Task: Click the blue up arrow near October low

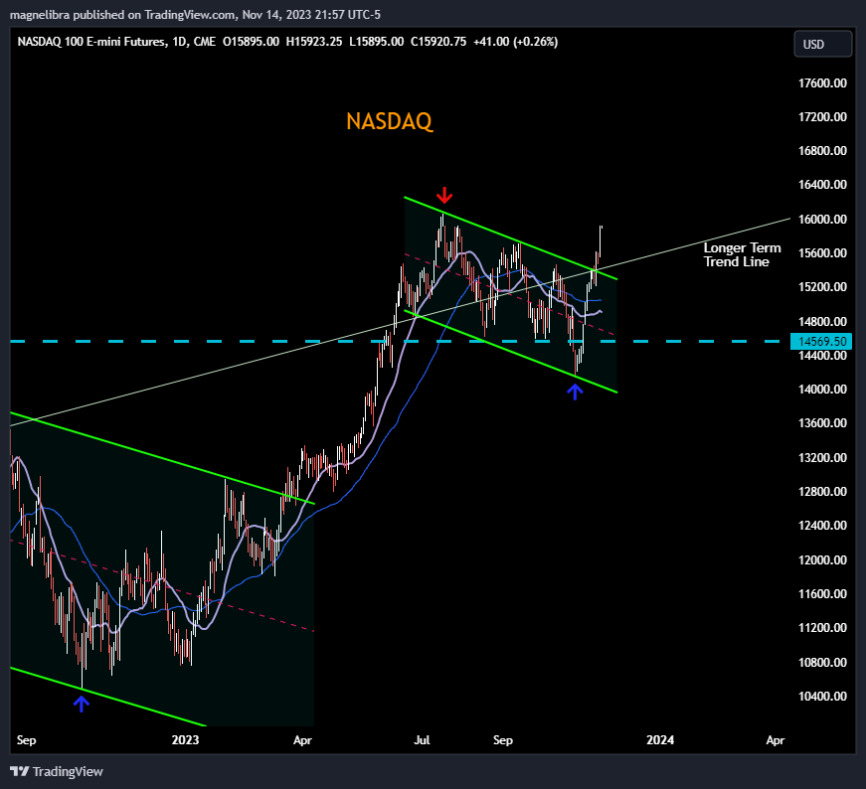Action: tap(575, 392)
